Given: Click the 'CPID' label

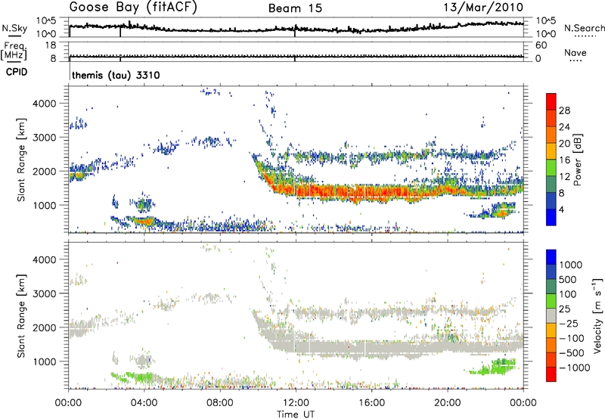Looking at the screenshot, I should pos(17,72).
